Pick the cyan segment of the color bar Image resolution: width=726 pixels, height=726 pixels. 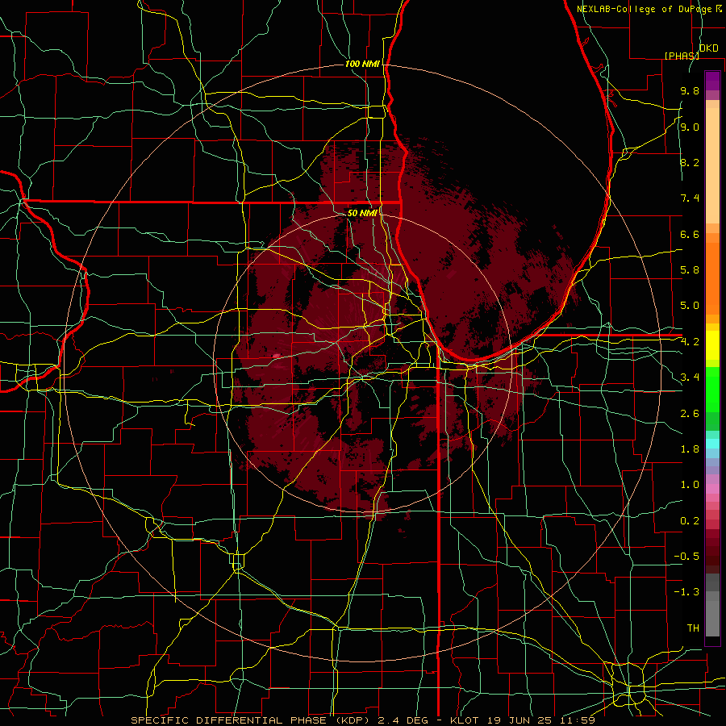(x=712, y=444)
